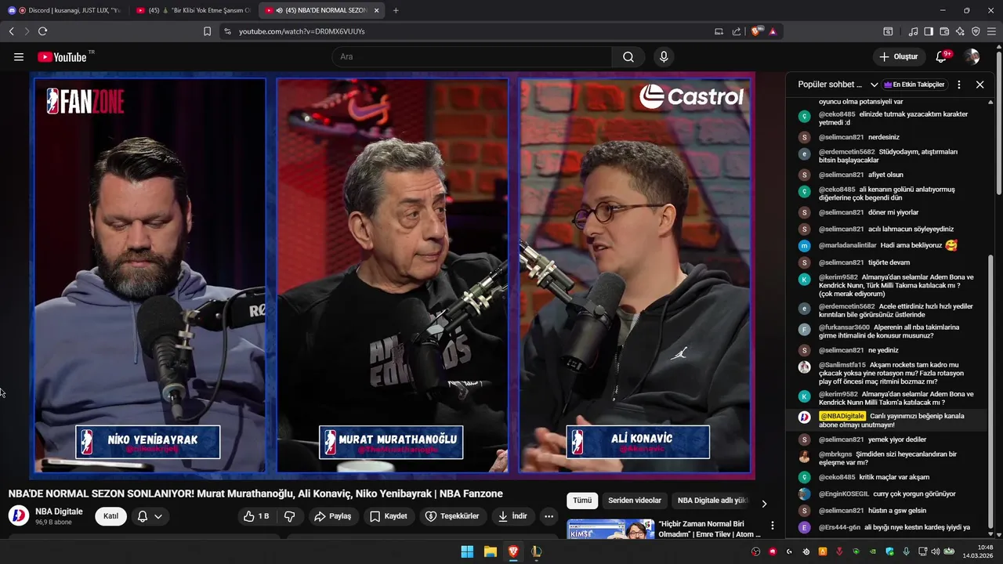Open Brave Rewards triangle icon
This screenshot has height=564, width=1003.
coord(773,31)
